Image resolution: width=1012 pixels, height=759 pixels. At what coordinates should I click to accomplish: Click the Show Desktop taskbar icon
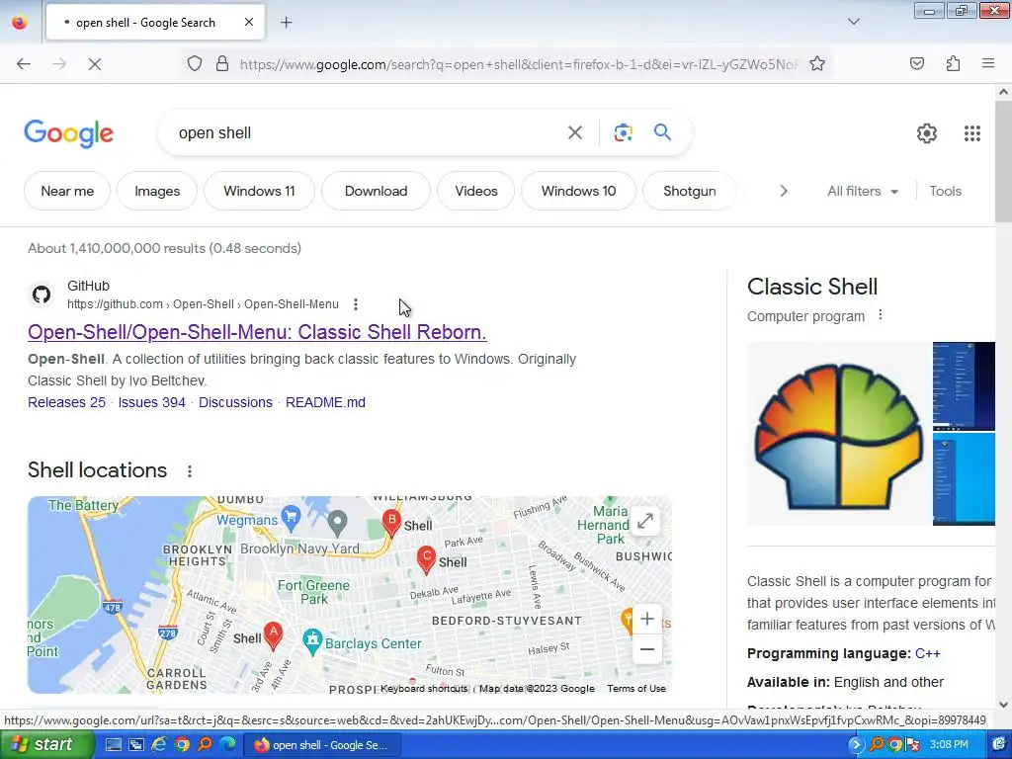(113, 745)
